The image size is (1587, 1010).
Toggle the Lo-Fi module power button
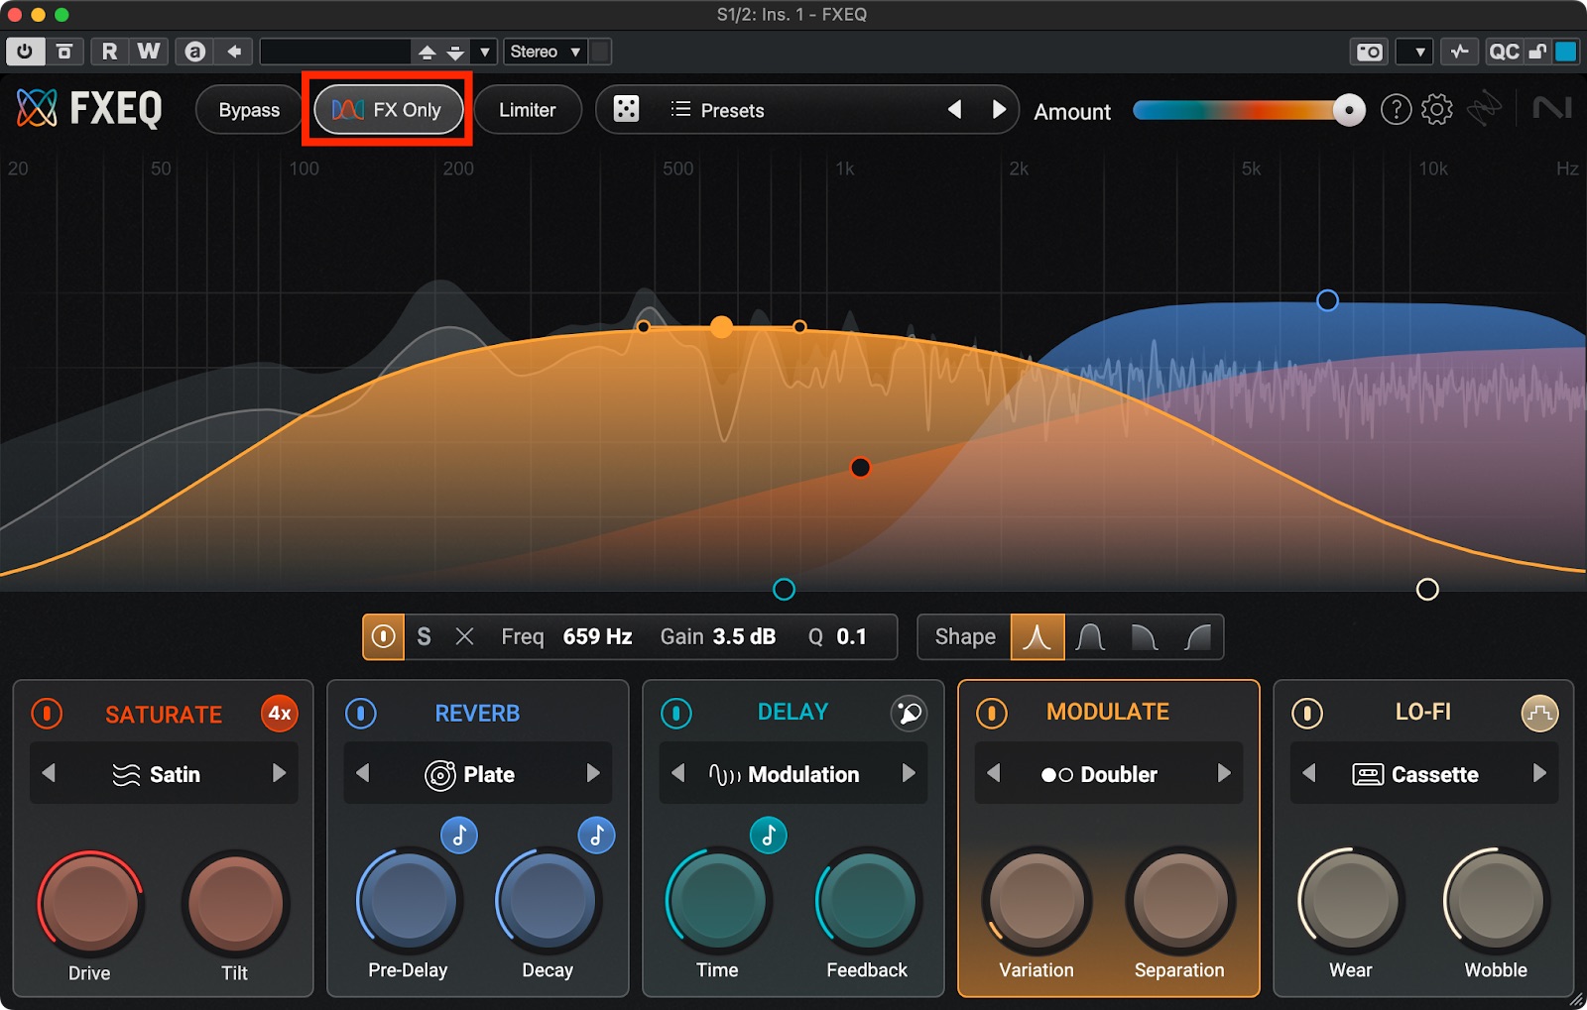click(1307, 714)
